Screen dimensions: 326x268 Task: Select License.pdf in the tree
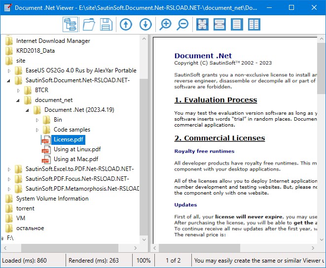coord(69,139)
